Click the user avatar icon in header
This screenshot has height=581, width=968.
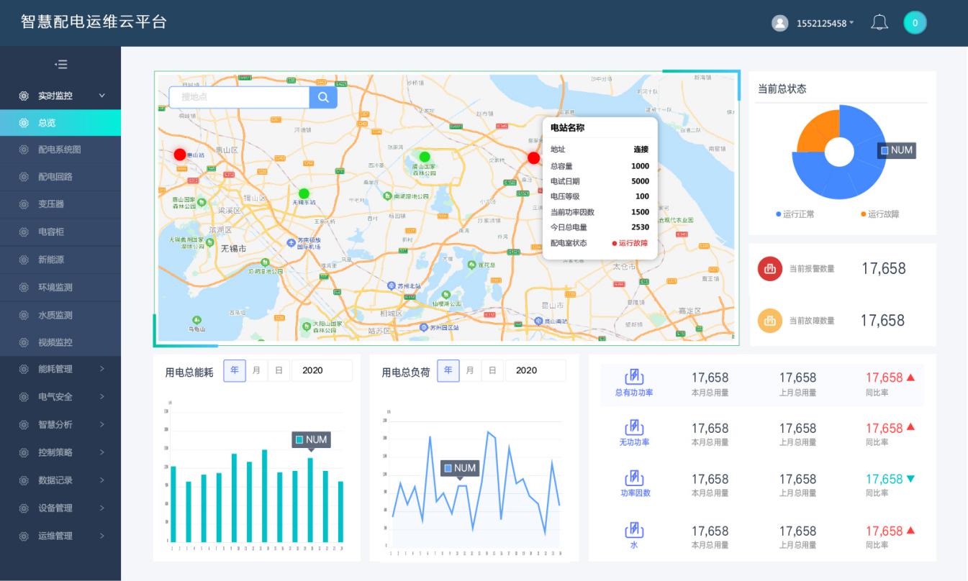pos(779,23)
